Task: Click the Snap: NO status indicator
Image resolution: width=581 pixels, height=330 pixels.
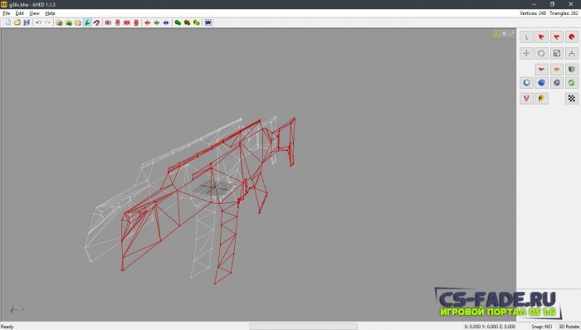Action: (x=542, y=327)
